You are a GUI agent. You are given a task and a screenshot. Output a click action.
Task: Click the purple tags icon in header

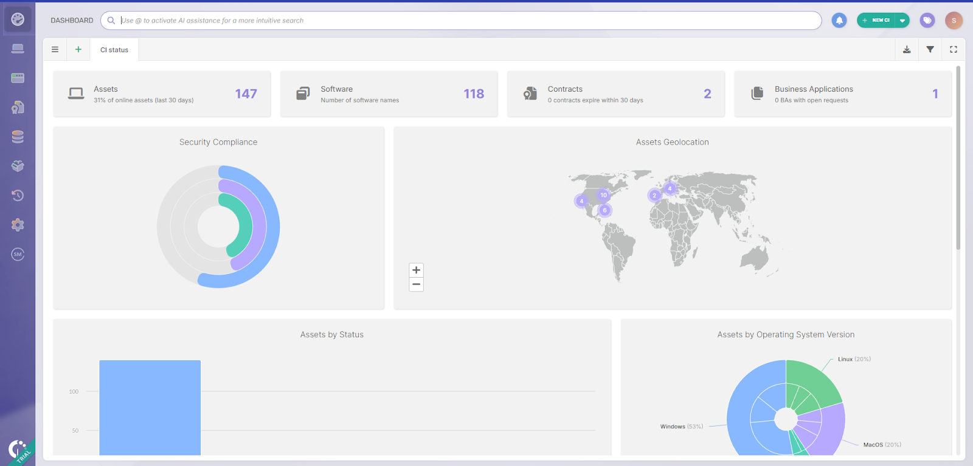[927, 21]
